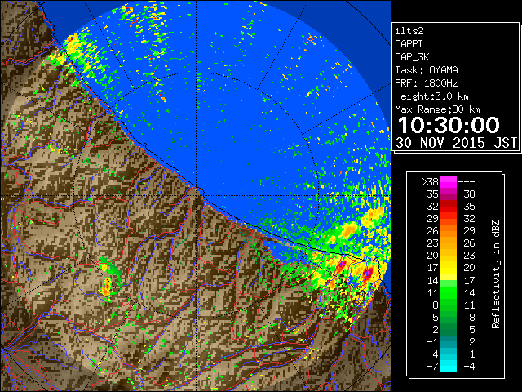Click the "---" legend label

pyautogui.click(x=467, y=181)
